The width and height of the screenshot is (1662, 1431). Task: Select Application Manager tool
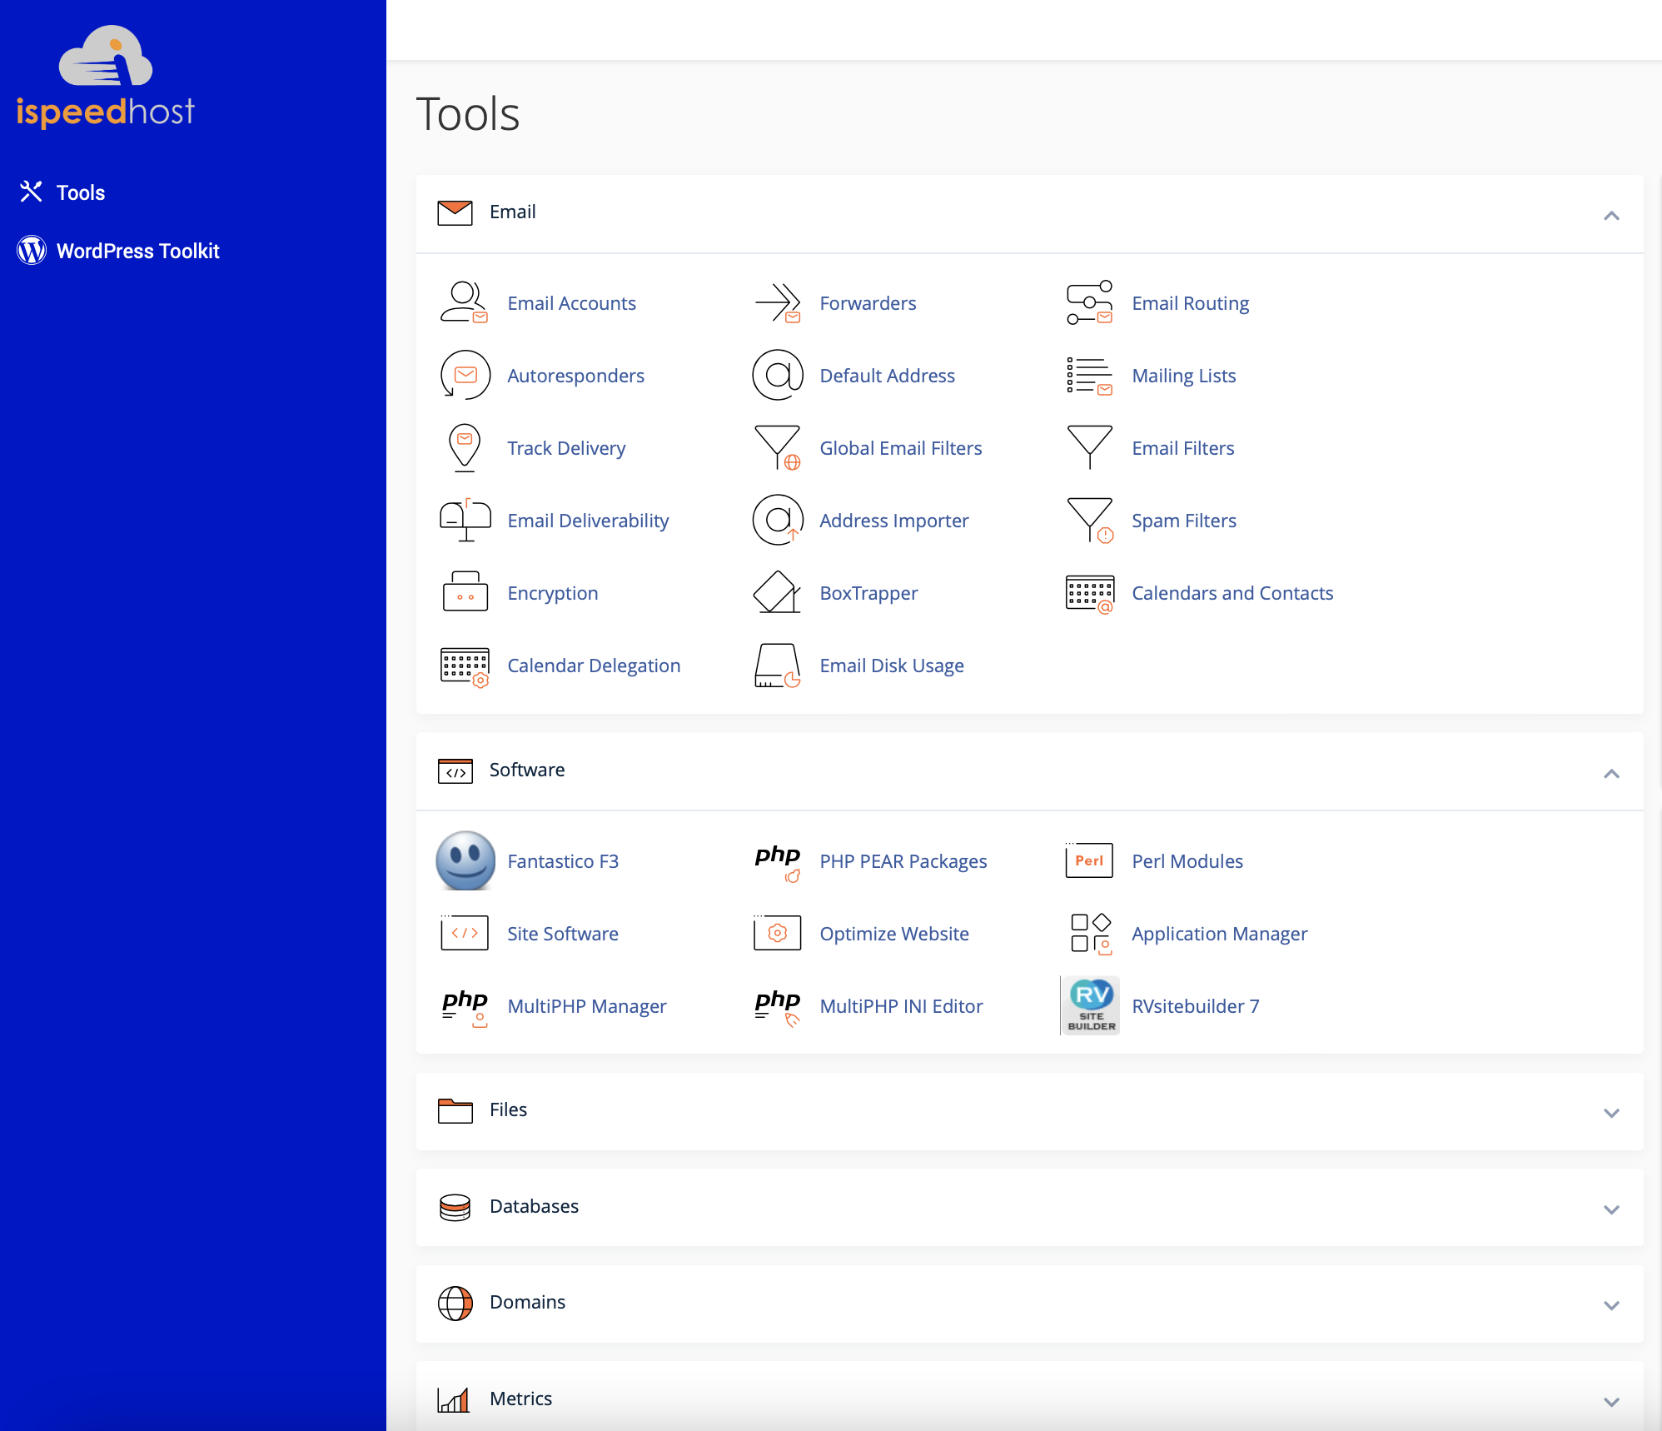[x=1218, y=933]
